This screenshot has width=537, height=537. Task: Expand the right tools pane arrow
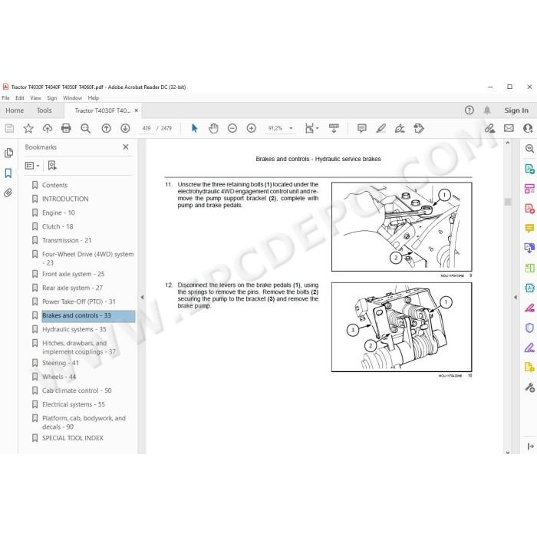[x=515, y=298]
